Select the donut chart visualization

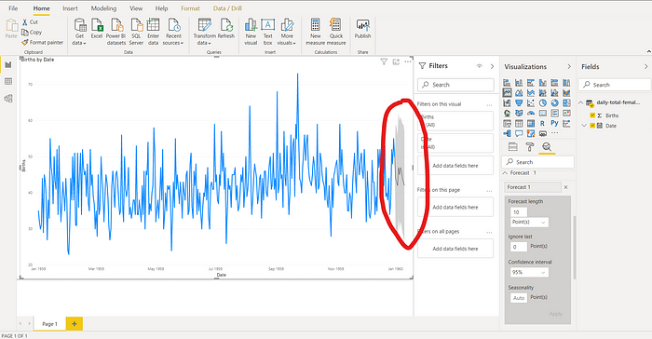[555, 102]
